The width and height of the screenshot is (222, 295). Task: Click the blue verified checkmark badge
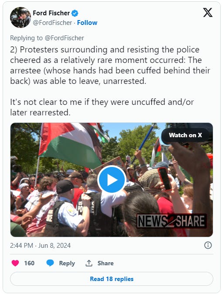coord(75,13)
